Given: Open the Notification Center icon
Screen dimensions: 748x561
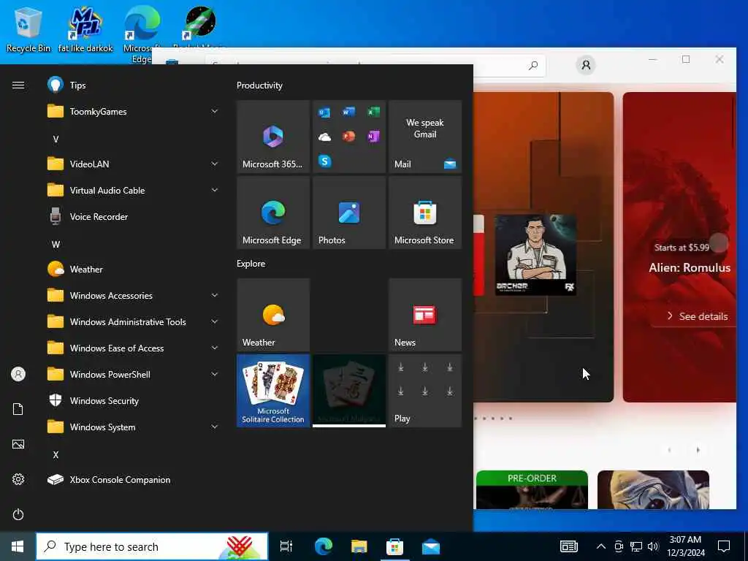Looking at the screenshot, I should [x=724, y=546].
